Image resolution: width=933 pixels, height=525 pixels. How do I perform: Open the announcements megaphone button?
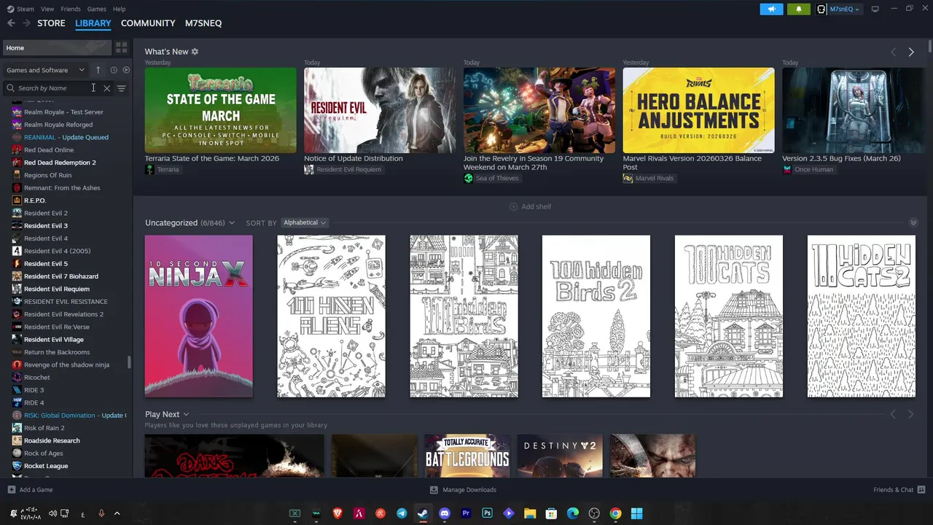[x=771, y=9]
